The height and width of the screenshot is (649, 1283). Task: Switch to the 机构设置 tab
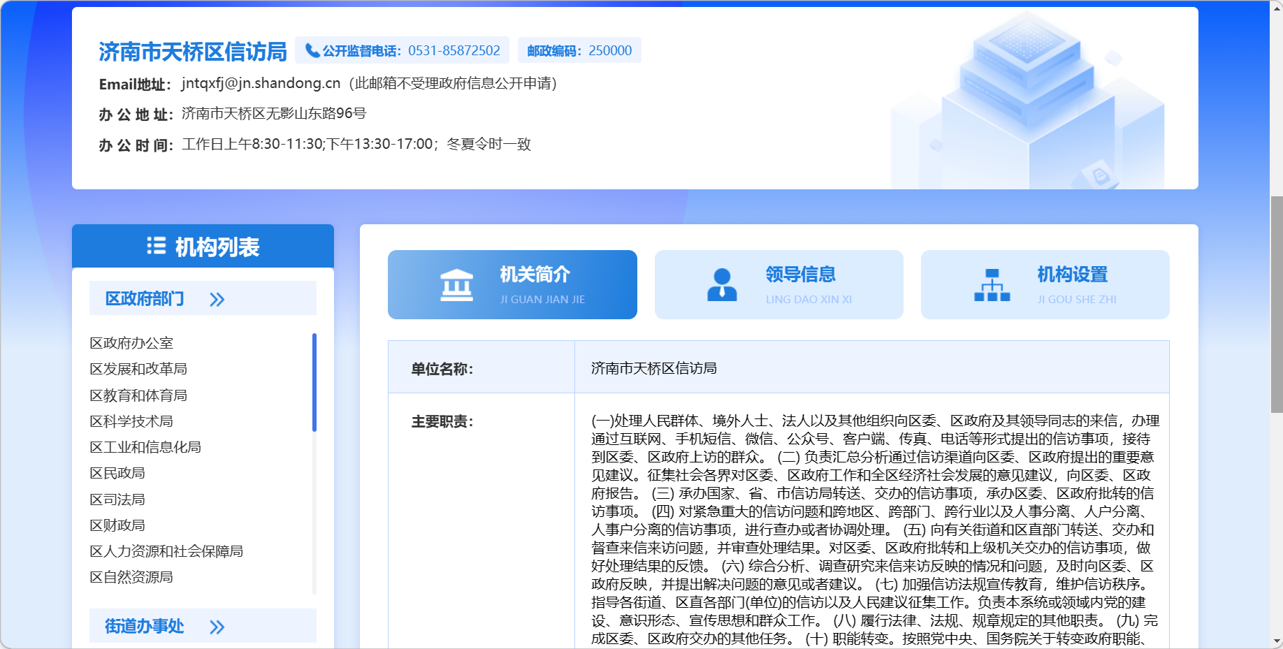[1045, 285]
